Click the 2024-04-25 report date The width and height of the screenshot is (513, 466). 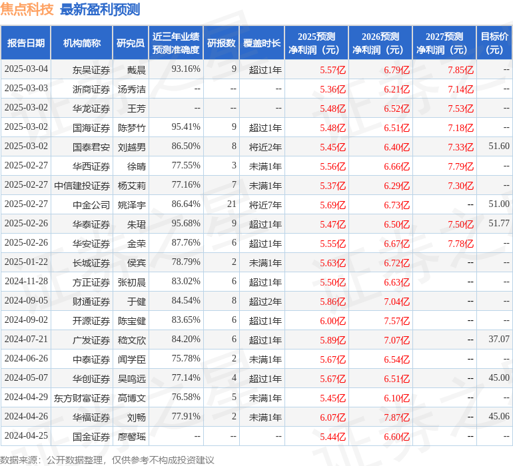click(26, 435)
